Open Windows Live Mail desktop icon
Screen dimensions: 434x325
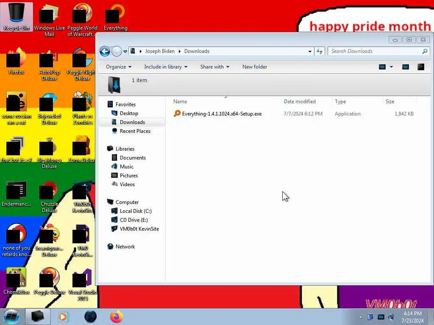(x=49, y=20)
